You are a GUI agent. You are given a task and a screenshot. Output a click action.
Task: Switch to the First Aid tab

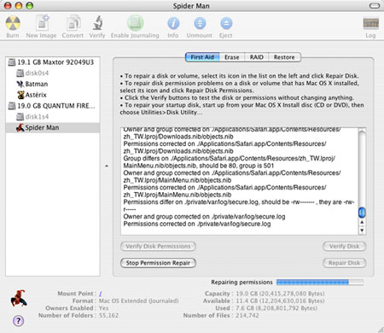pos(202,57)
